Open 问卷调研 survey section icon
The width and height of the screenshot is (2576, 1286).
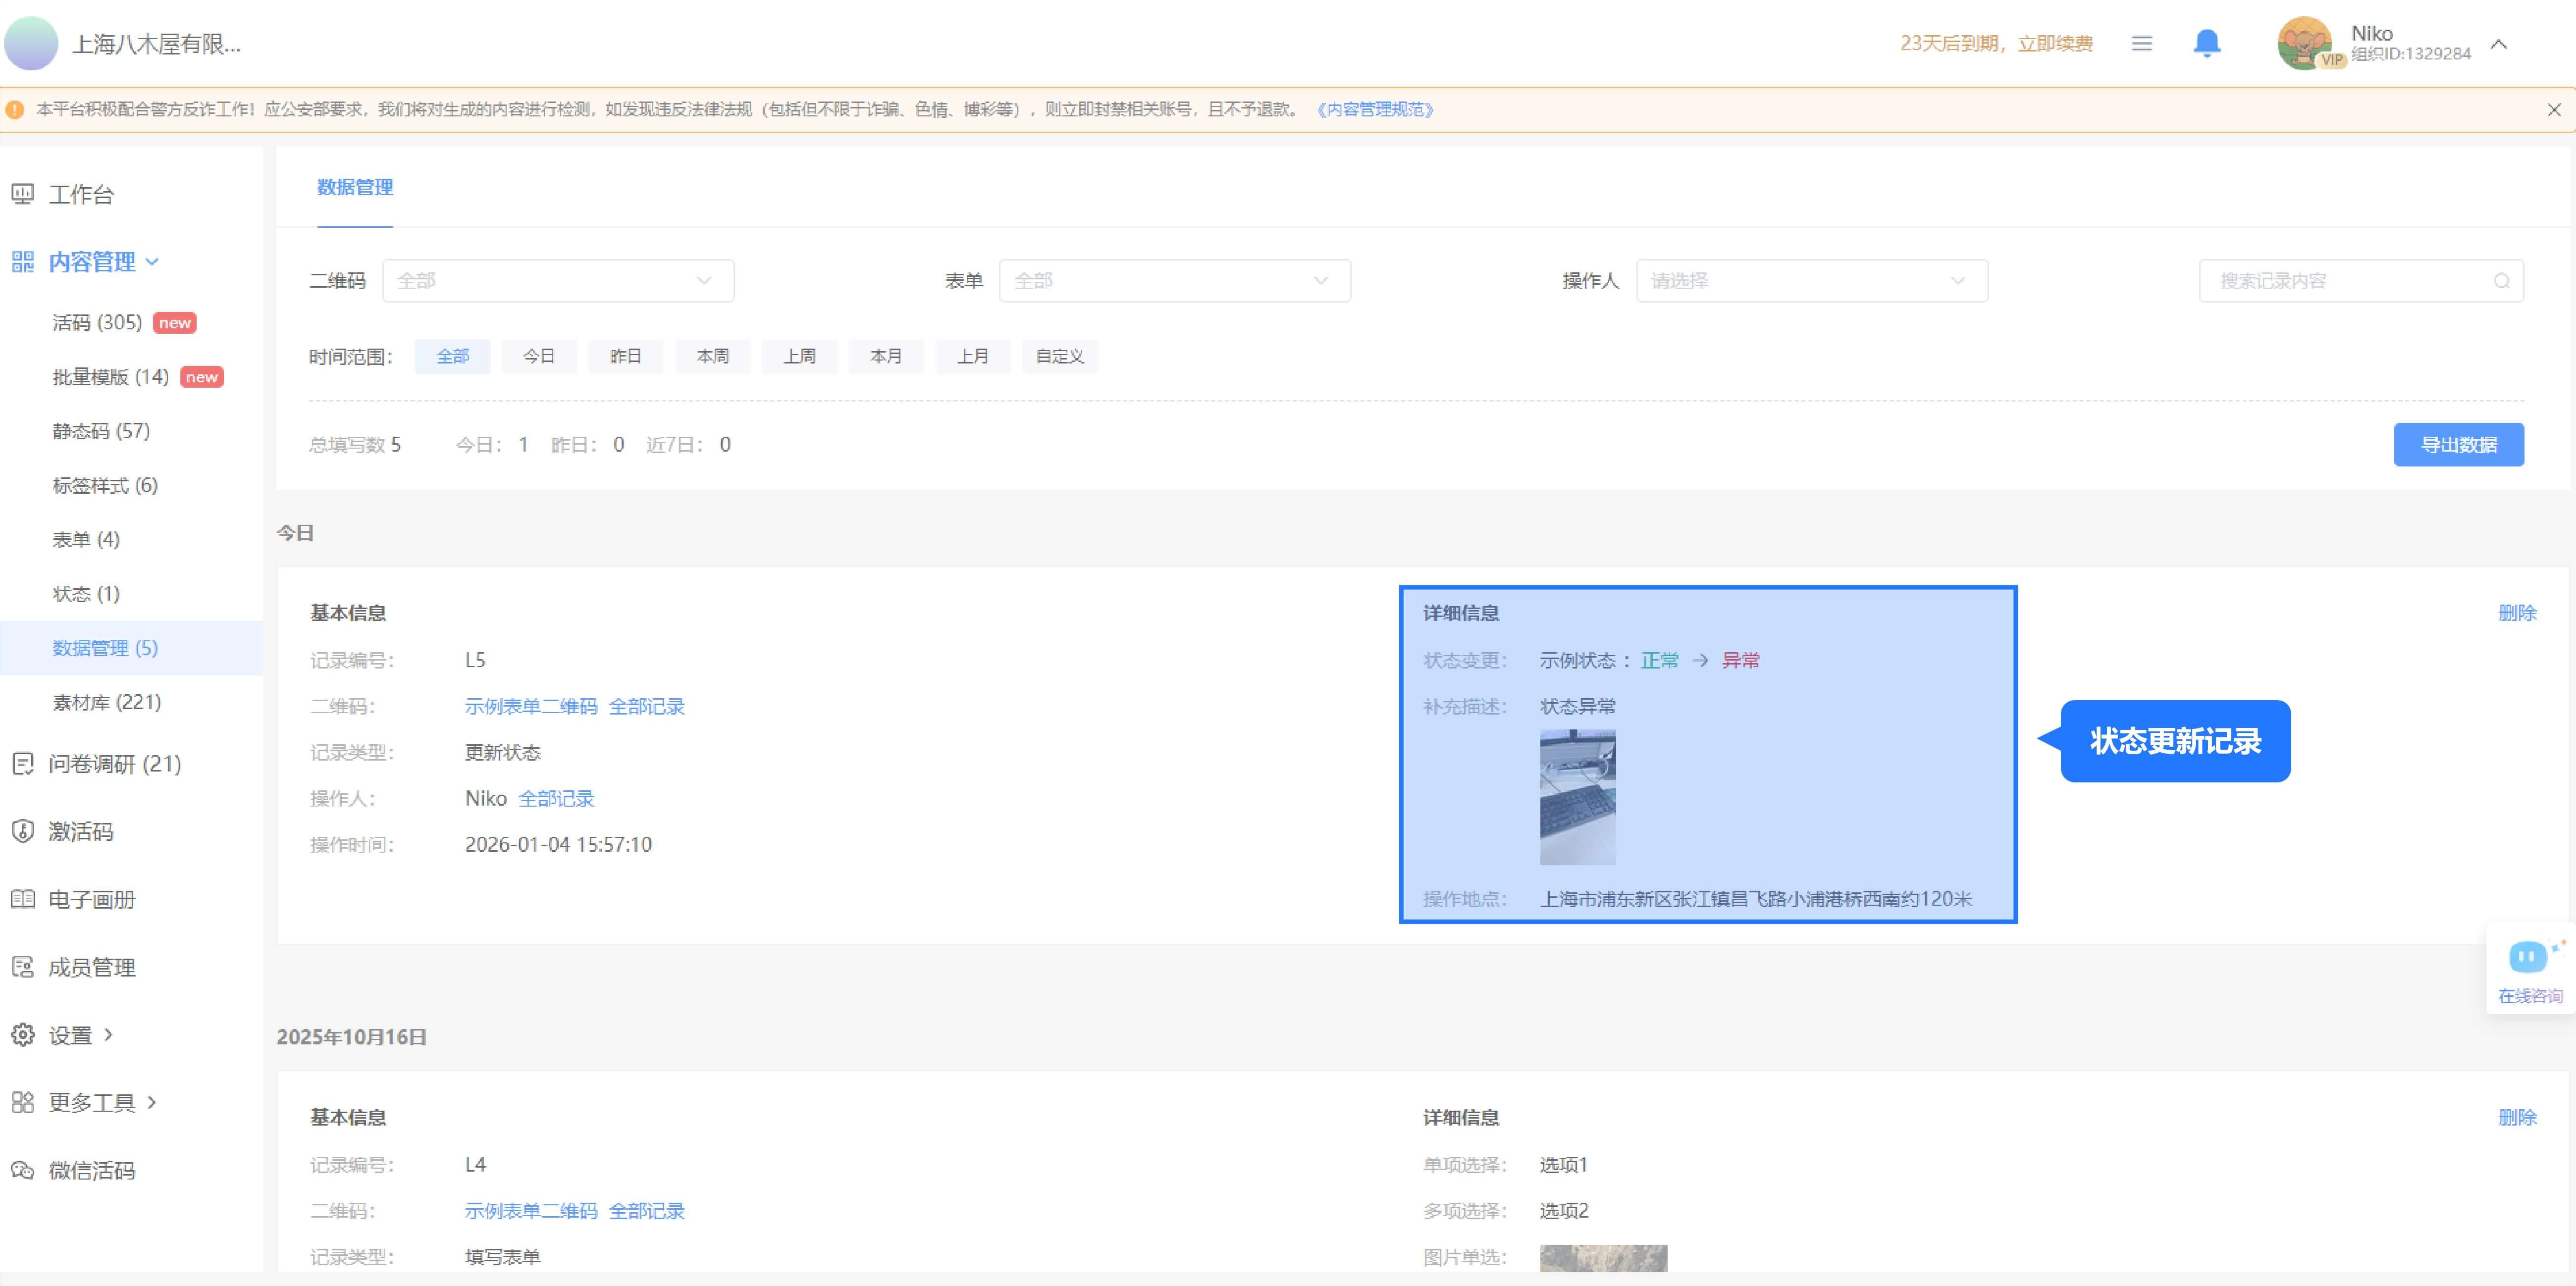click(23, 764)
